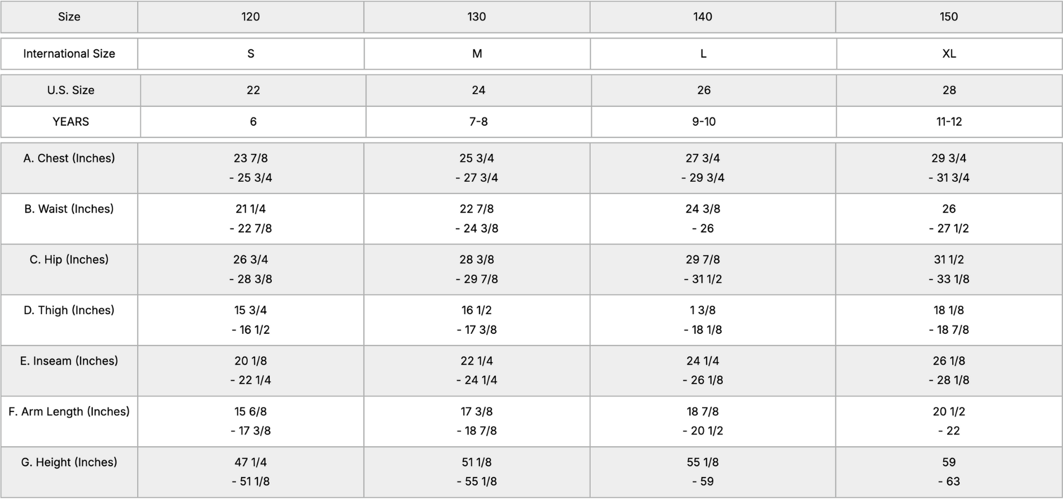Click the International Size row label
This screenshot has width=1063, height=501.
click(69, 54)
